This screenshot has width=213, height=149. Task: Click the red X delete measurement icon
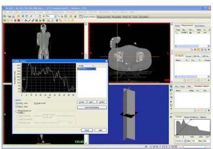(195, 50)
